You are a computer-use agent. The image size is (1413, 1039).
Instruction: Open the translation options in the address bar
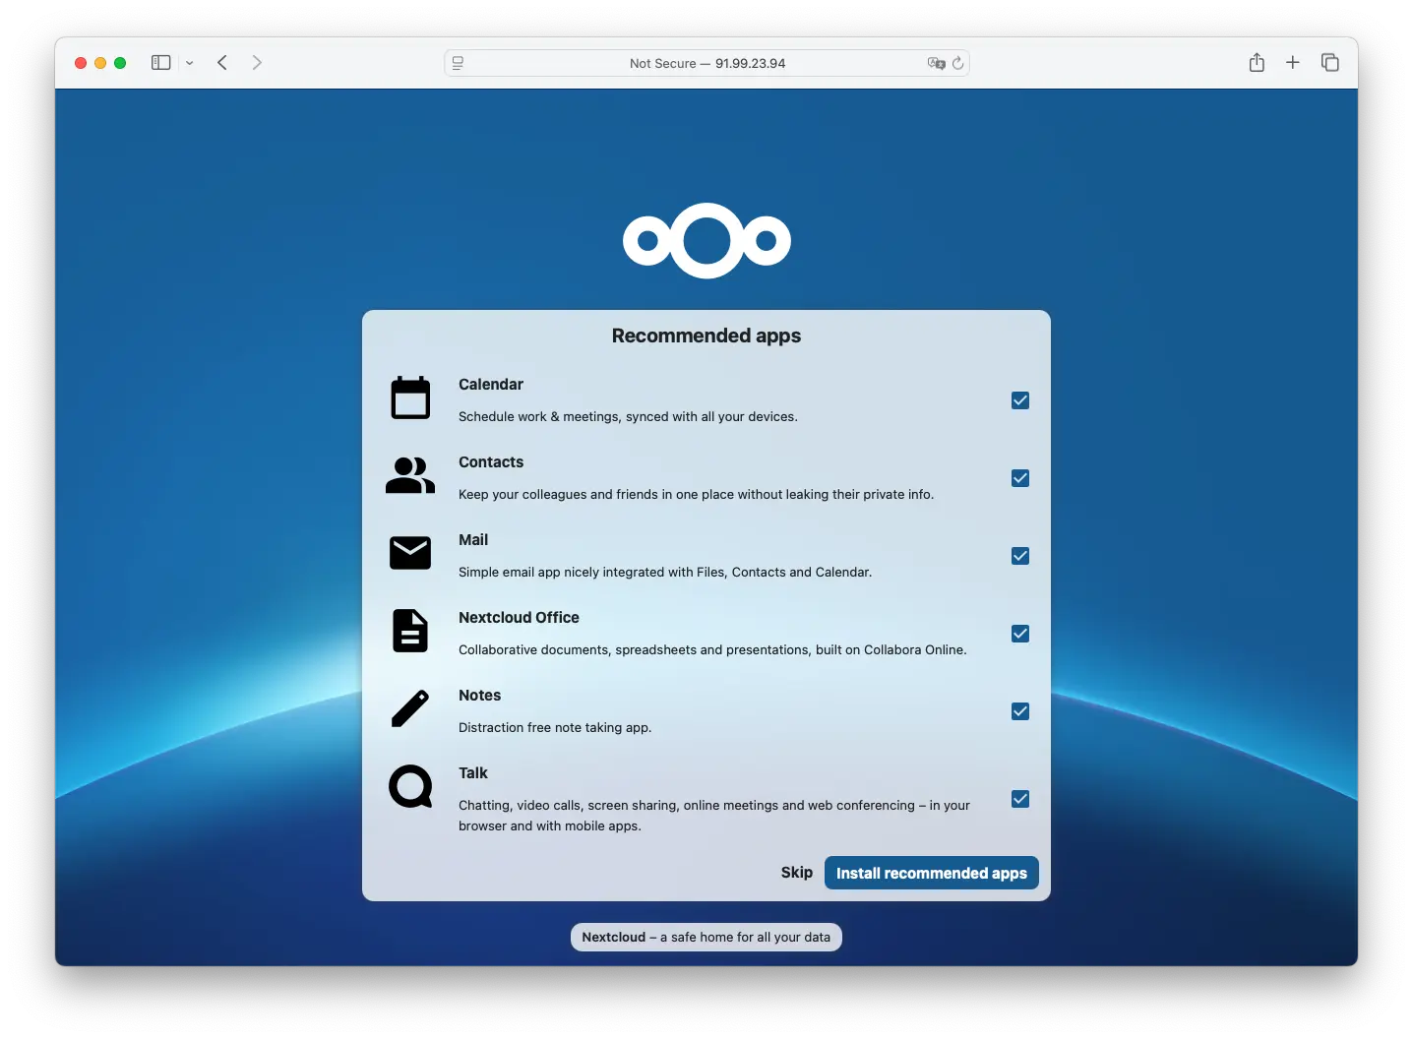936,63
